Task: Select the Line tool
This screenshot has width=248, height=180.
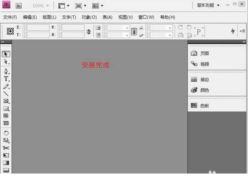Action: [6, 93]
